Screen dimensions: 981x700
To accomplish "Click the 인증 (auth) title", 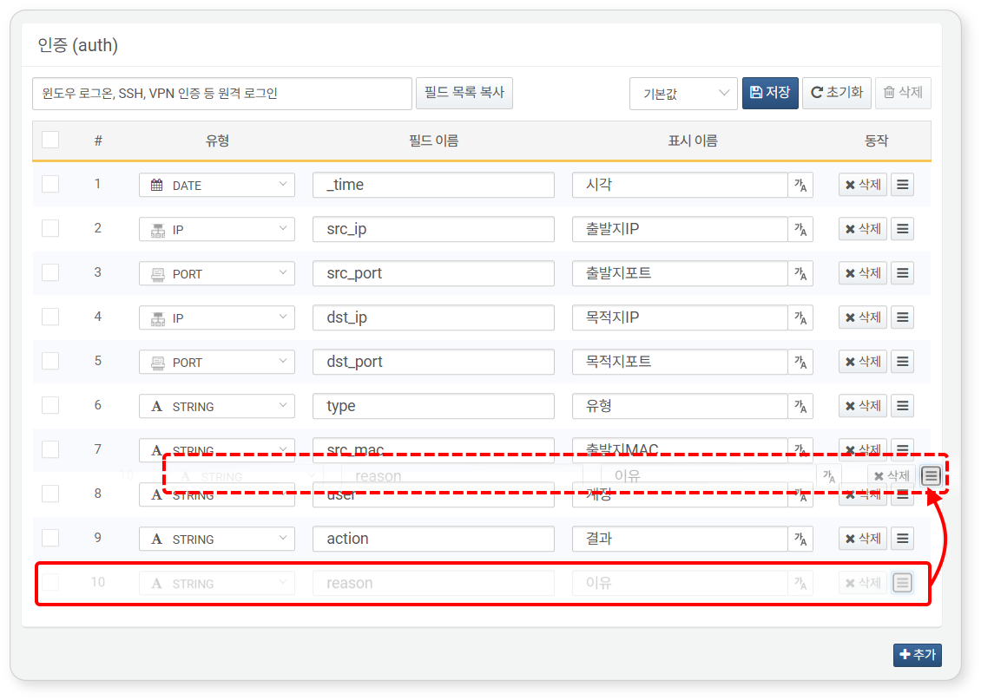I will (78, 46).
